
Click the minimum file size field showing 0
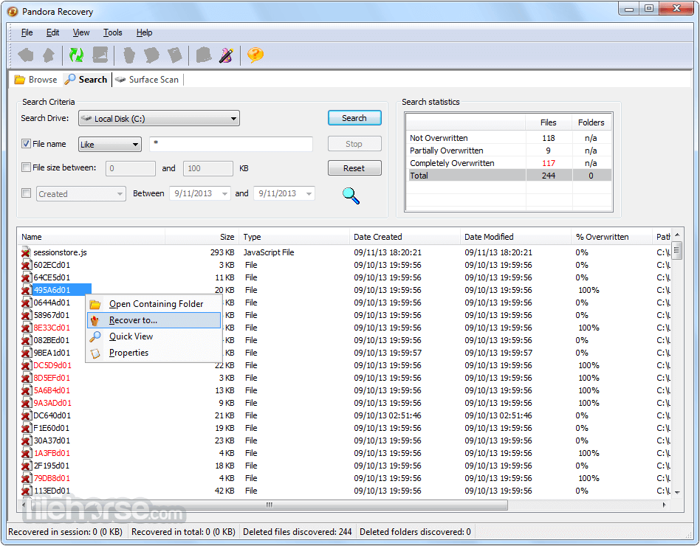(x=131, y=168)
